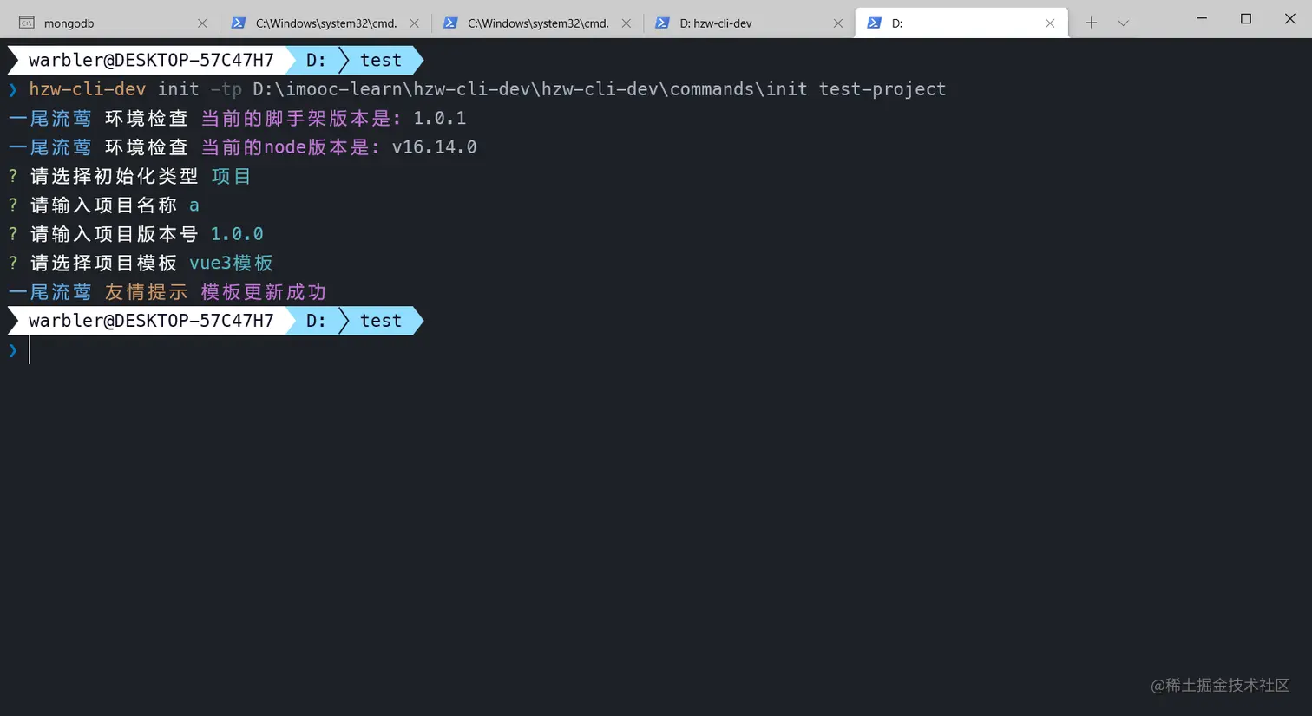Click the '请输入项目版本号' prompt text

[x=115, y=234]
